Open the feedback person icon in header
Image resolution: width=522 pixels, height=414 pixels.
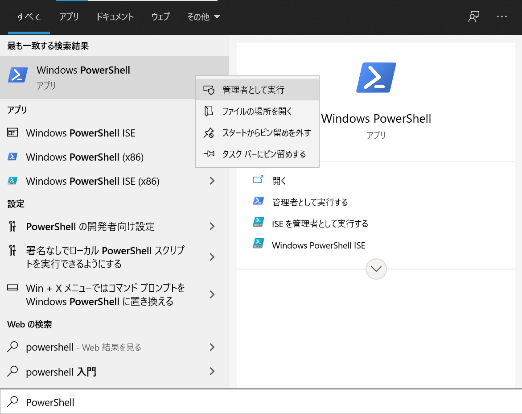click(474, 17)
